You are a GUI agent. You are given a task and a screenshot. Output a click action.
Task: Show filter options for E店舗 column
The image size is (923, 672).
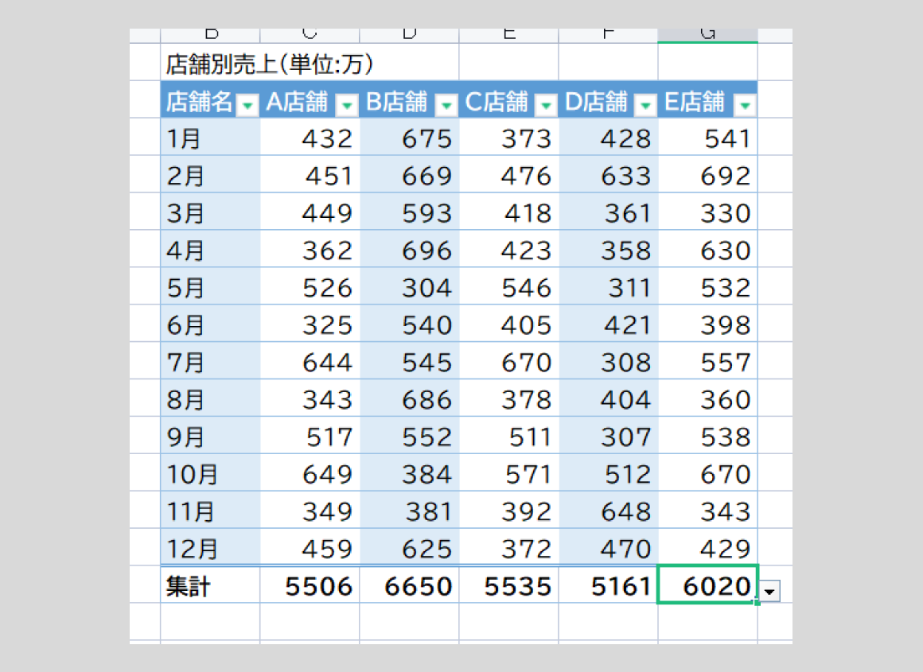click(745, 105)
